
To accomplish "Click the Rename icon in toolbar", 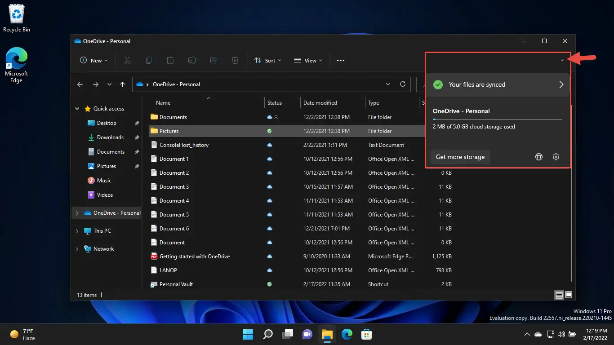I will [192, 60].
